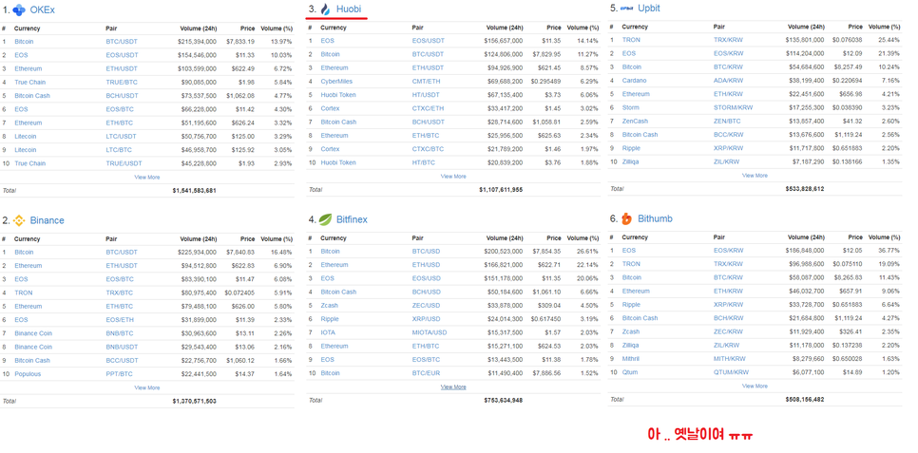The image size is (918, 453).
Task: Click the Huobi flame logo icon
Action: pos(326,9)
